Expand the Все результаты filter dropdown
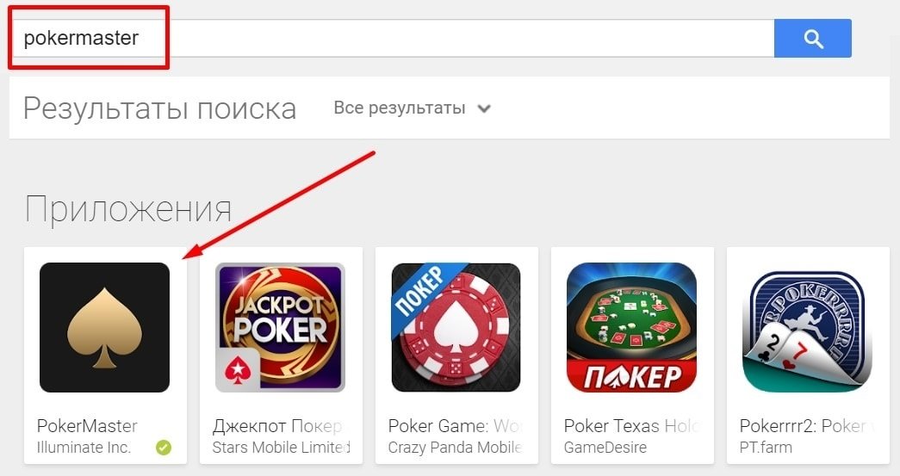The width and height of the screenshot is (900, 476). (413, 108)
